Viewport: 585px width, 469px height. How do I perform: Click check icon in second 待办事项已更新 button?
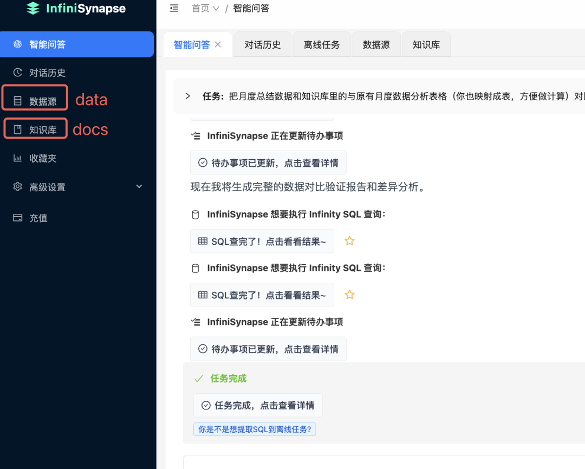coord(203,349)
